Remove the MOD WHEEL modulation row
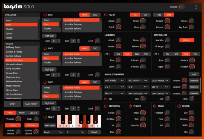Screen dimensions: 204x139 click(194, 81)
